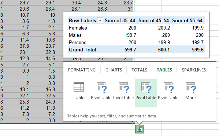Image resolution: width=219 pixels, height=136 pixels.
Task: Select the cell containing 5.8
Action: 43,34
